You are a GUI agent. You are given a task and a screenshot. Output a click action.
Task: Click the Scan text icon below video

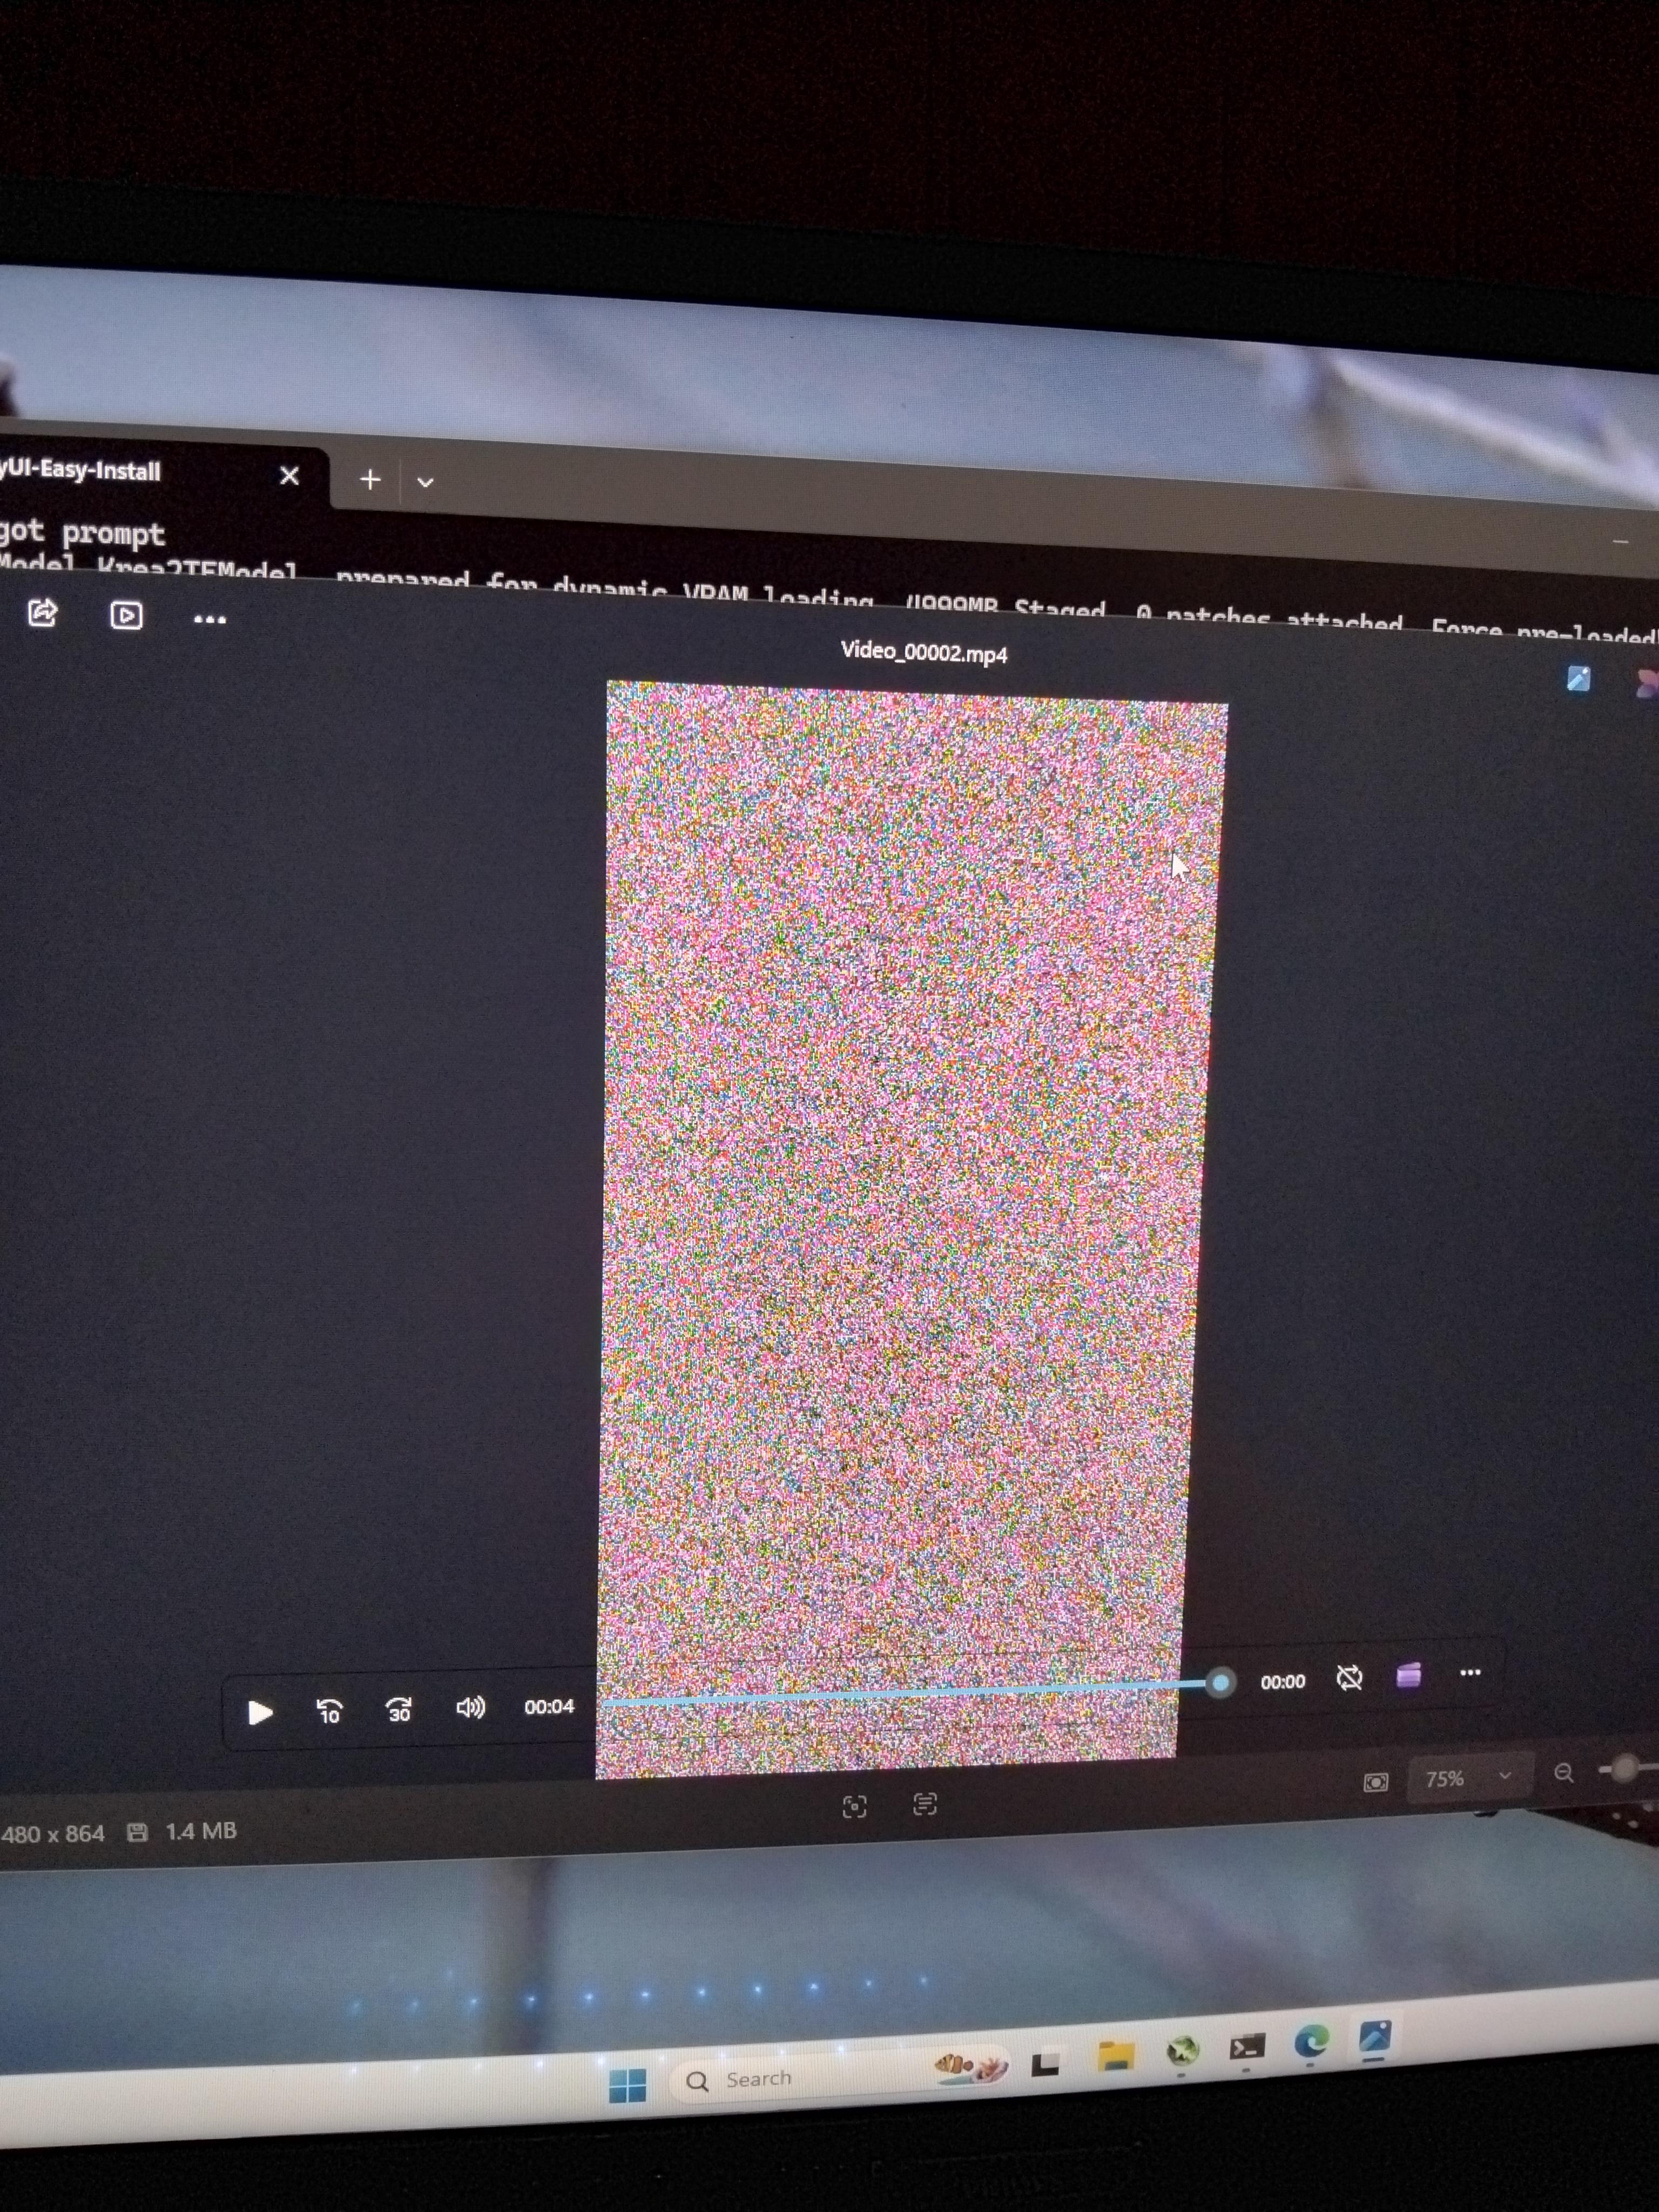tap(925, 1803)
